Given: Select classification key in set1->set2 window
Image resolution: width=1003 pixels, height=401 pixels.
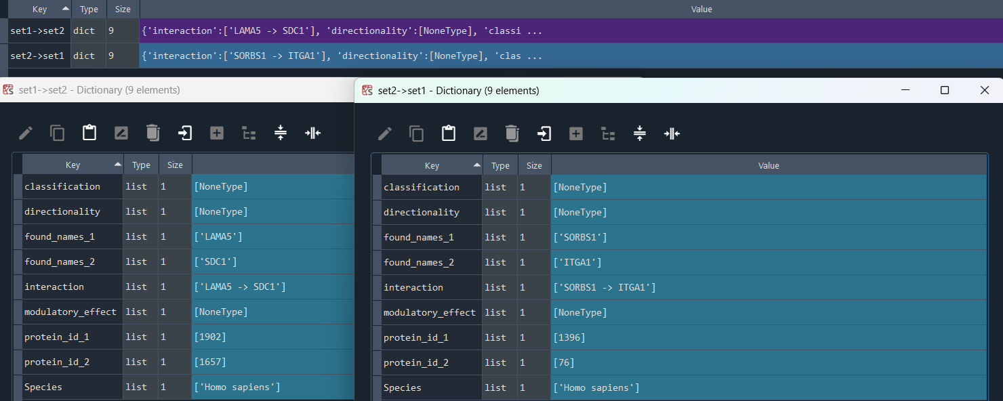Looking at the screenshot, I should click(x=73, y=186).
